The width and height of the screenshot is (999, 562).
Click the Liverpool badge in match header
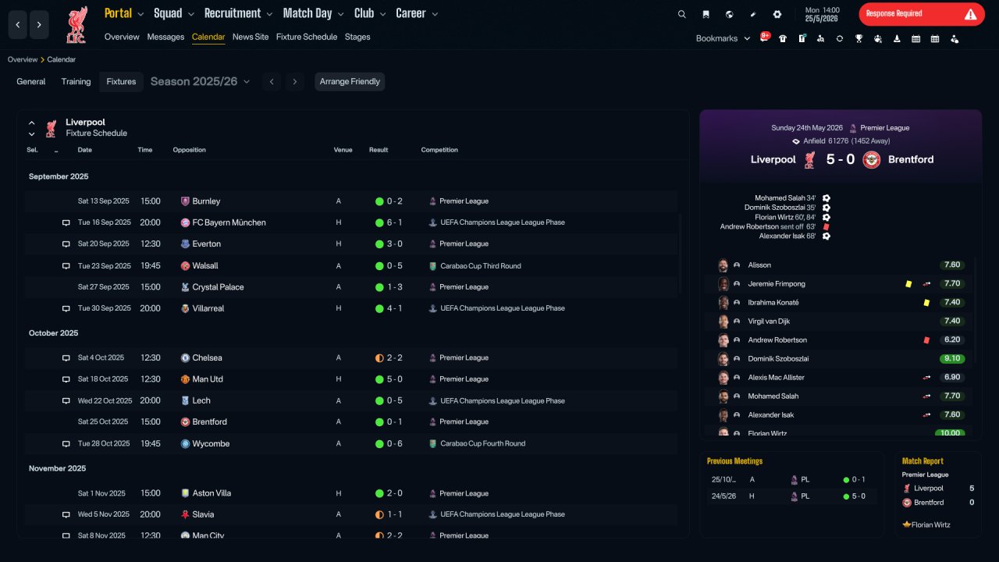tap(810, 159)
